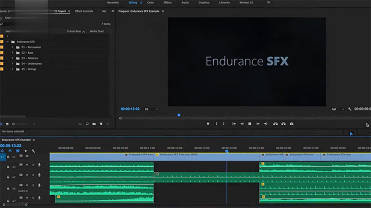Open the Effect Controls tab
The width and height of the screenshot is (371, 208).
(84, 11)
